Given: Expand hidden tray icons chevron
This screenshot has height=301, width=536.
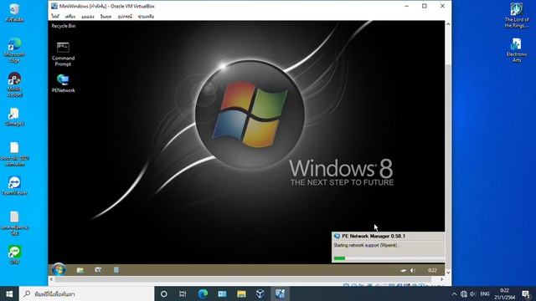Looking at the screenshot, I should click(x=454, y=293).
